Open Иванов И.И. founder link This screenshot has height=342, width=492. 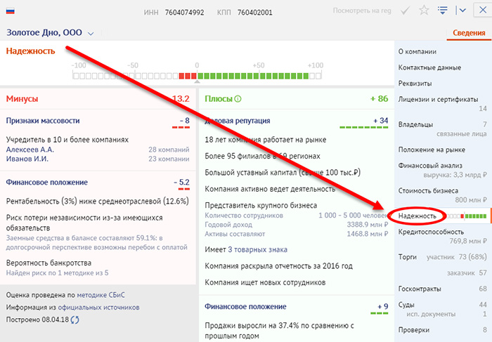pyautogui.click(x=27, y=159)
